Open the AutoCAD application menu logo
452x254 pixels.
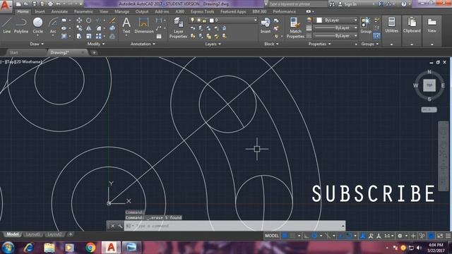point(6,6)
